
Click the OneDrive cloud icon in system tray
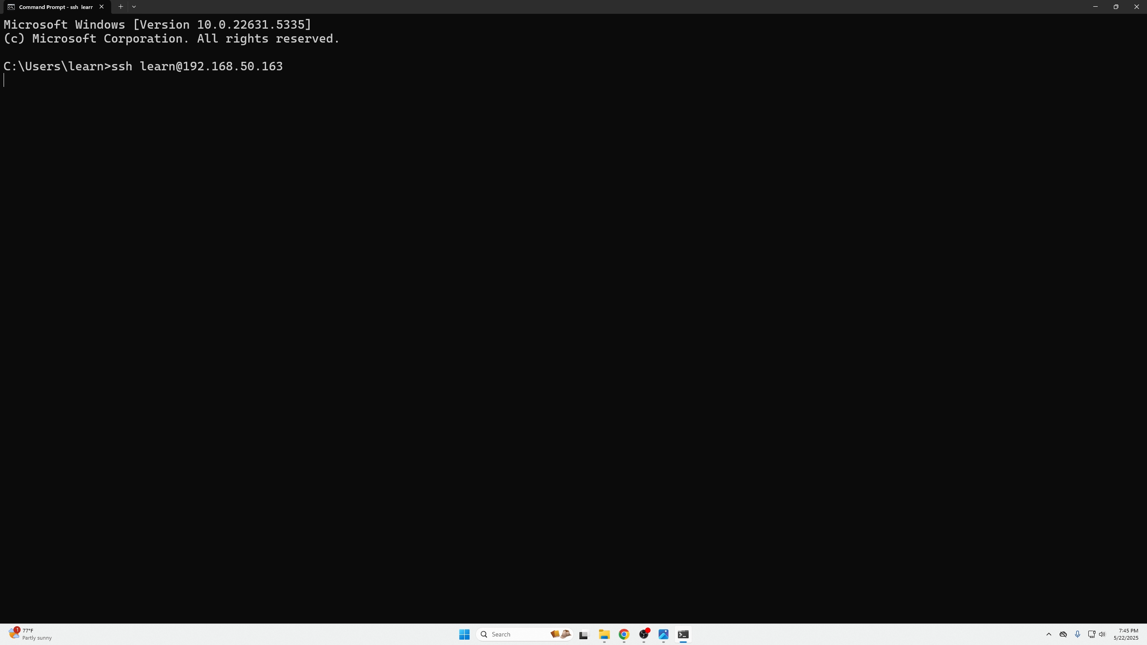click(x=1063, y=634)
